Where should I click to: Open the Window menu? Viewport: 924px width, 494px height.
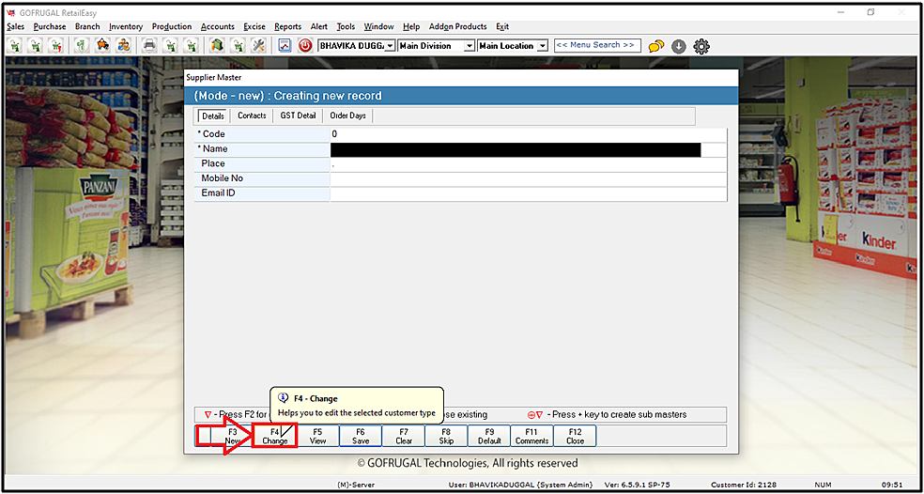coord(379,26)
